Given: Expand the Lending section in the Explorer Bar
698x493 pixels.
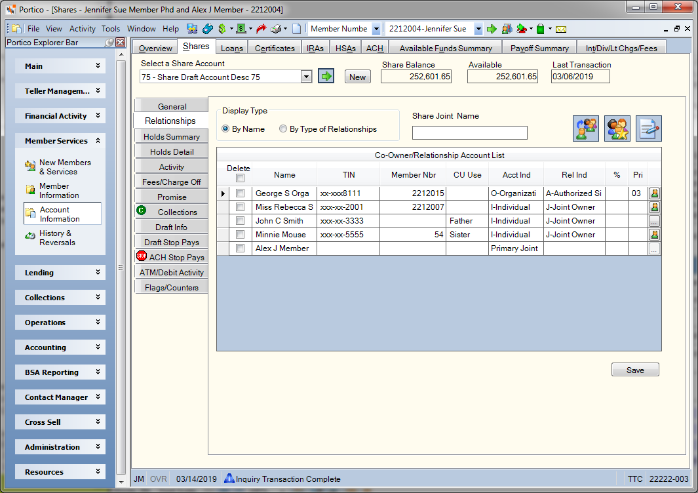Looking at the screenshot, I should pyautogui.click(x=60, y=273).
